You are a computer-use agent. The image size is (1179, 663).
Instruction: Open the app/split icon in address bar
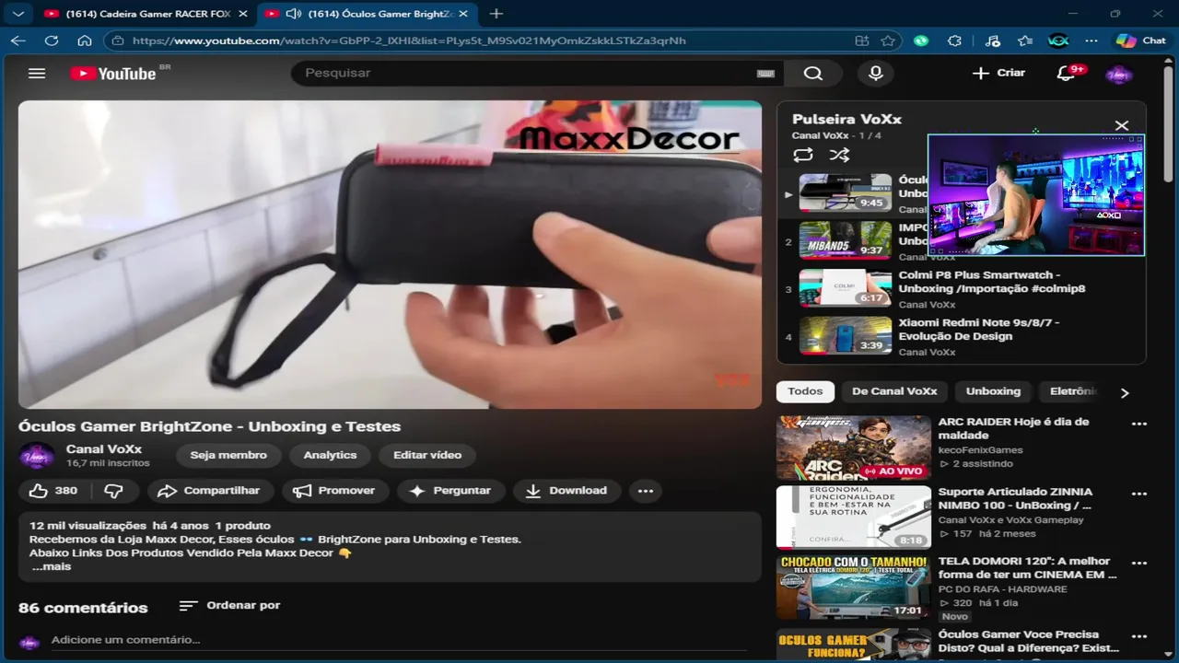pos(861,41)
